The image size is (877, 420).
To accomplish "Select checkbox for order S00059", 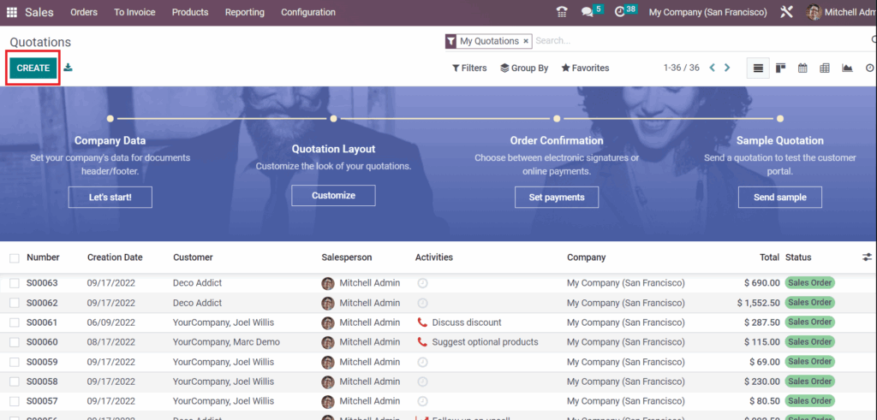I will (x=15, y=362).
